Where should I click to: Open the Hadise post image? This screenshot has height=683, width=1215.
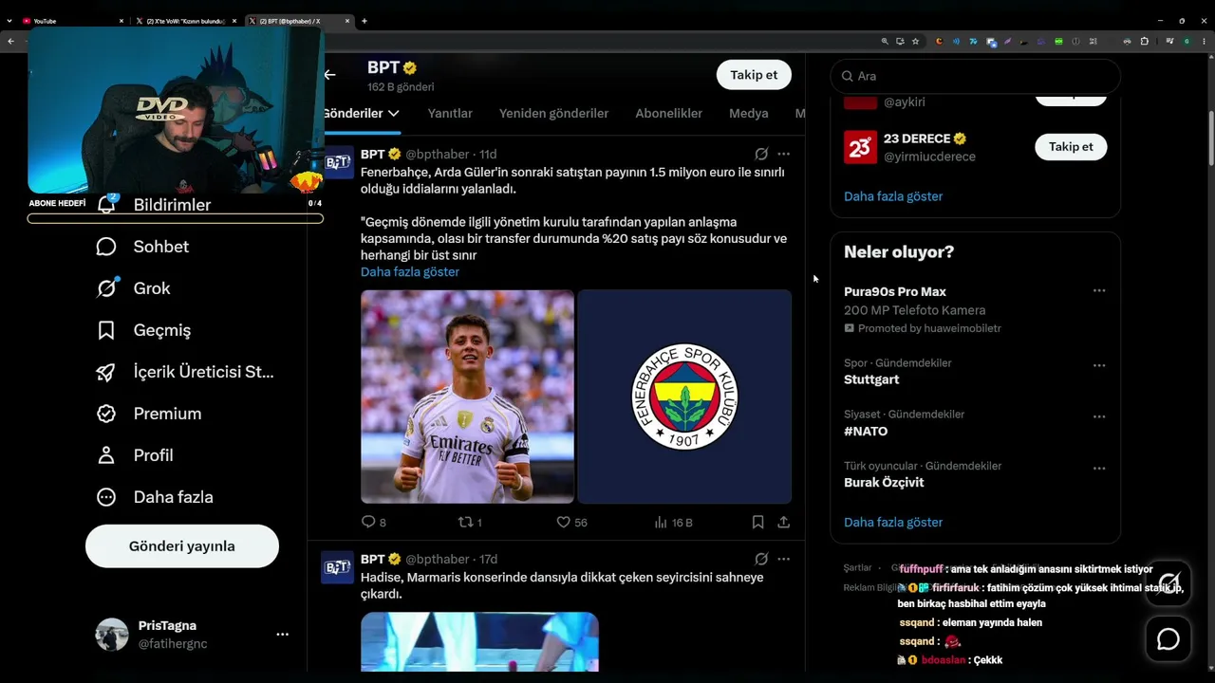point(479,642)
